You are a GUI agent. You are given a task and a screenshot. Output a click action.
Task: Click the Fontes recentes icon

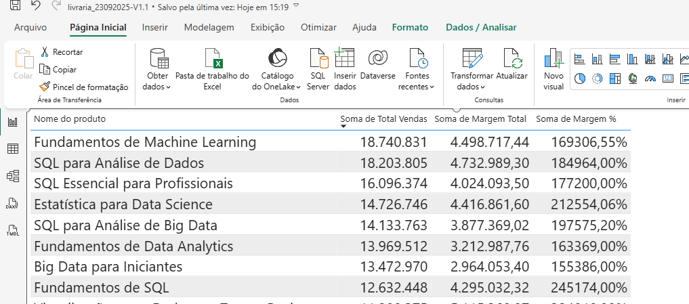point(419,58)
